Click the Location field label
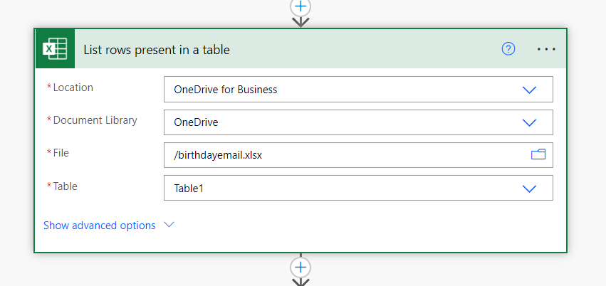 click(x=73, y=88)
